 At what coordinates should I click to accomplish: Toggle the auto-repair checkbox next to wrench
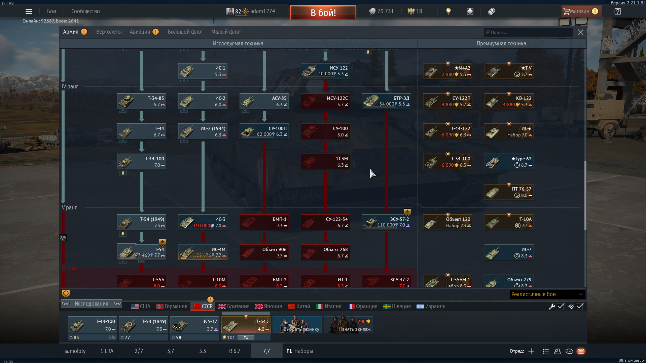(561, 306)
